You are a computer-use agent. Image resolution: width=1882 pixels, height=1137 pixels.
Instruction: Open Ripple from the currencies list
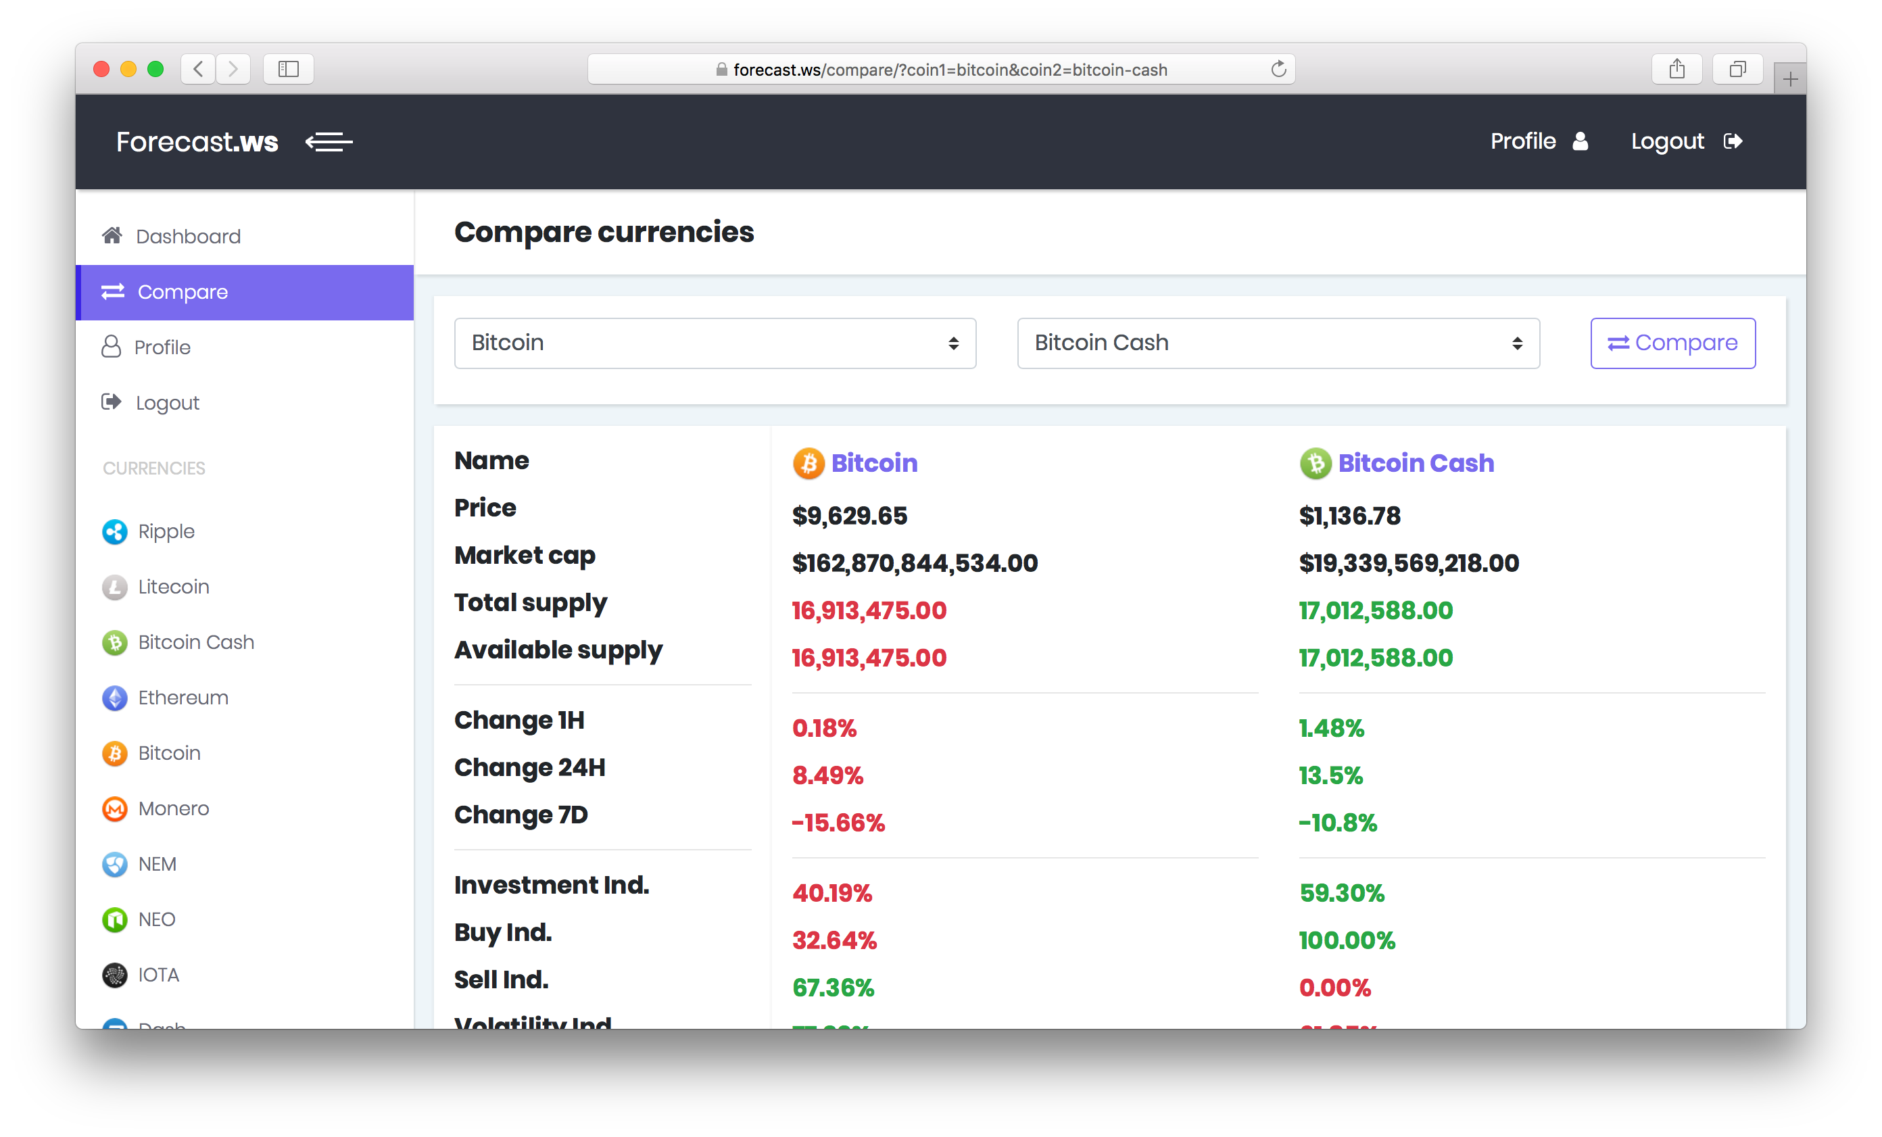[x=166, y=531]
